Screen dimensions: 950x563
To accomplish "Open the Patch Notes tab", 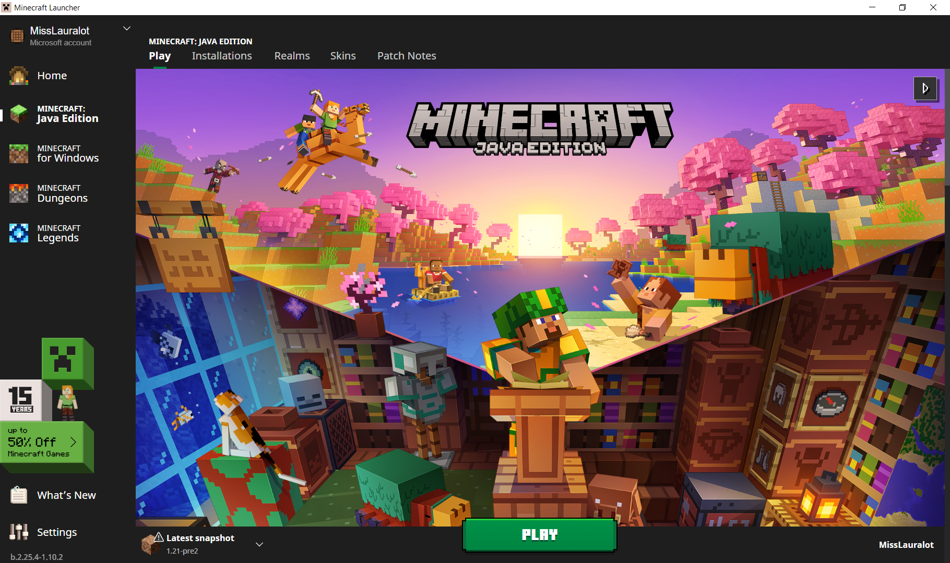I will point(407,56).
